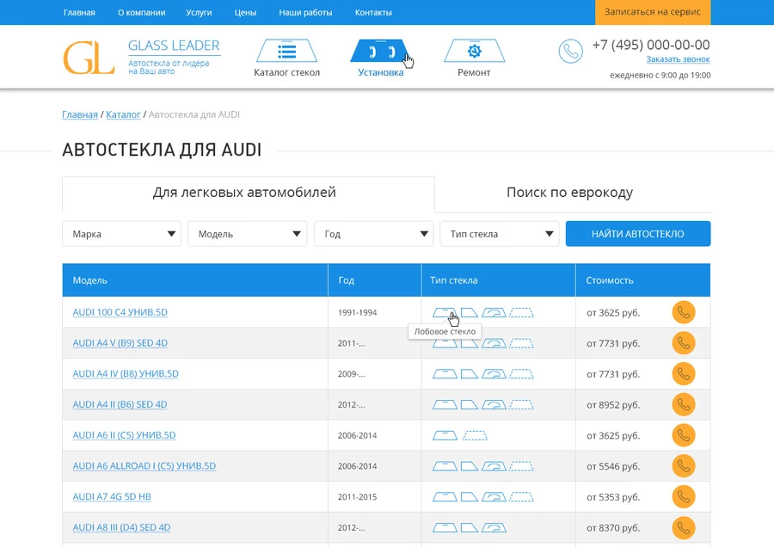This screenshot has height=547, width=774.
Task: Switch to Для легковых автомобилей tab
Action: click(x=249, y=193)
